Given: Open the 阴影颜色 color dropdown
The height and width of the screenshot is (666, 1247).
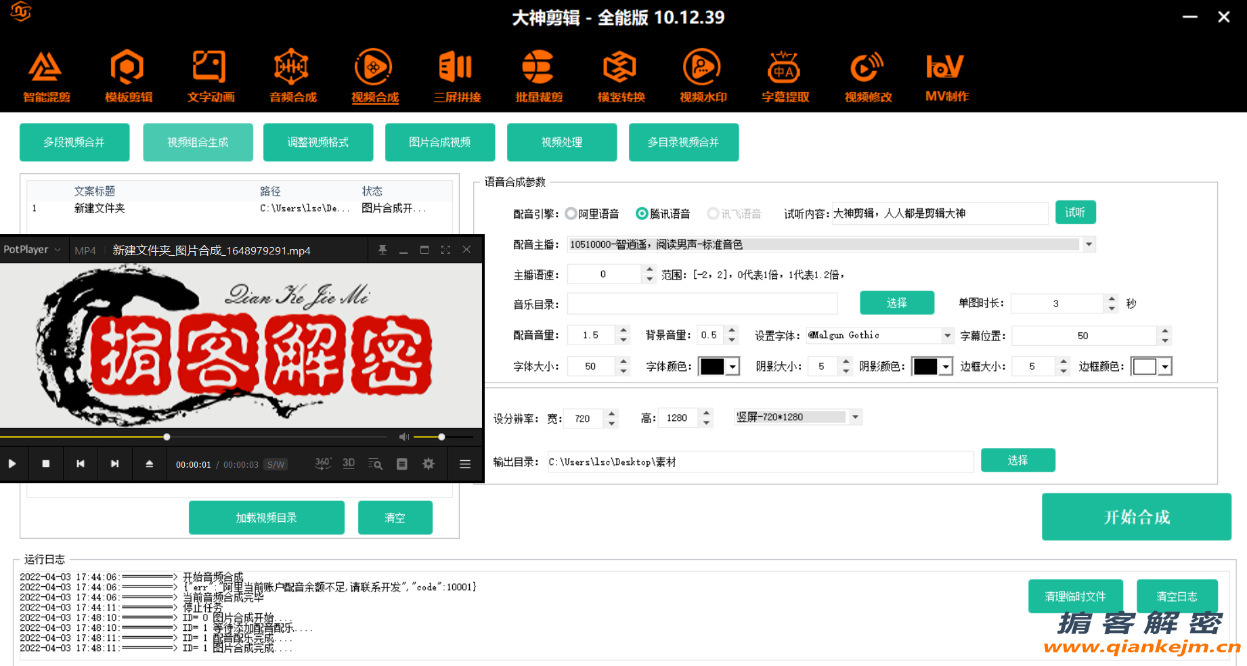Looking at the screenshot, I should point(946,366).
